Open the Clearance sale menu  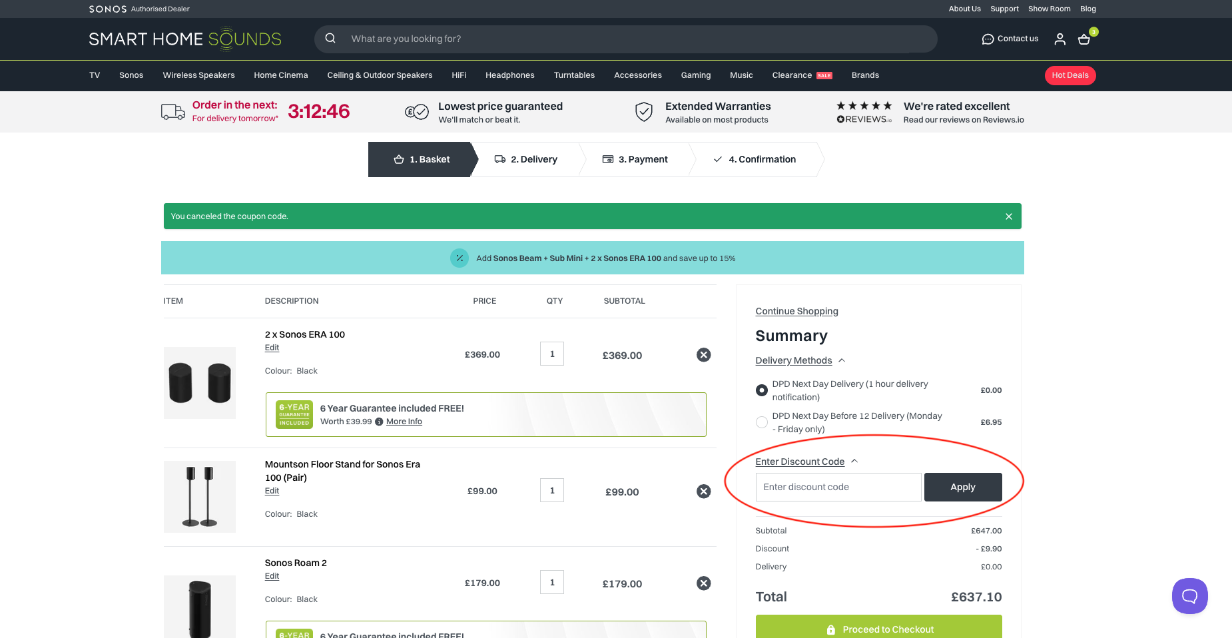pyautogui.click(x=802, y=75)
